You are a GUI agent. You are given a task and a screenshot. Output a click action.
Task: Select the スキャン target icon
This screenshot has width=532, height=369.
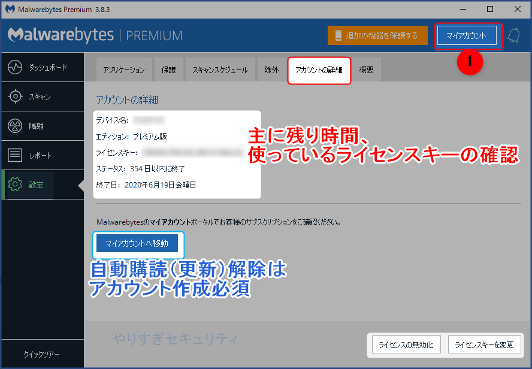(15, 96)
